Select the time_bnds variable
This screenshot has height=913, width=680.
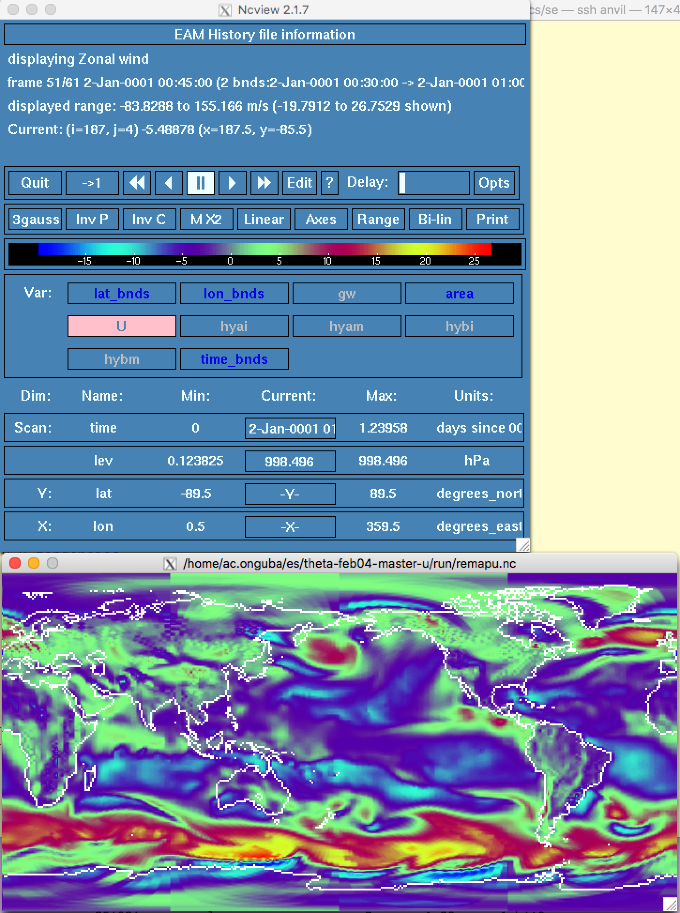[234, 359]
